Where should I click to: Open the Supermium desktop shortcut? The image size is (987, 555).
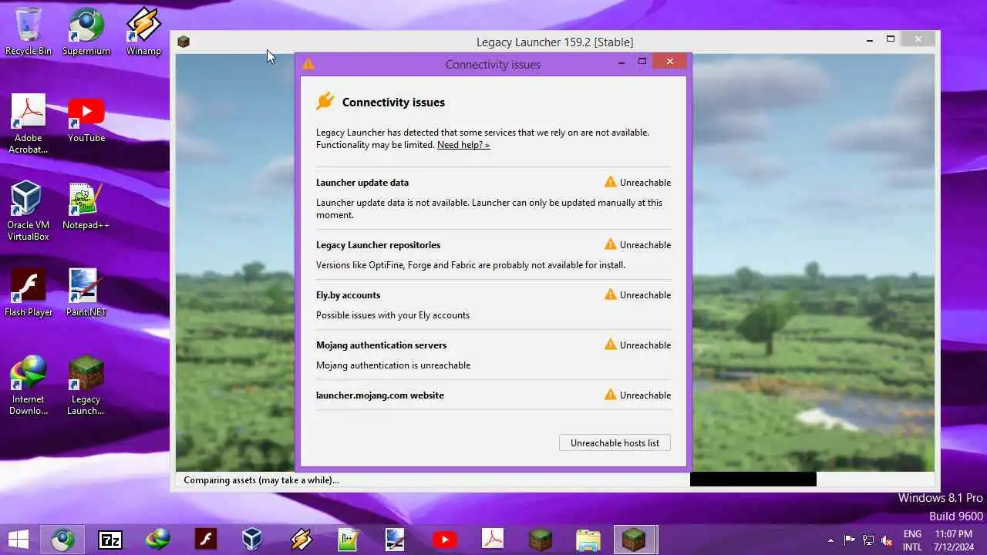[86, 31]
